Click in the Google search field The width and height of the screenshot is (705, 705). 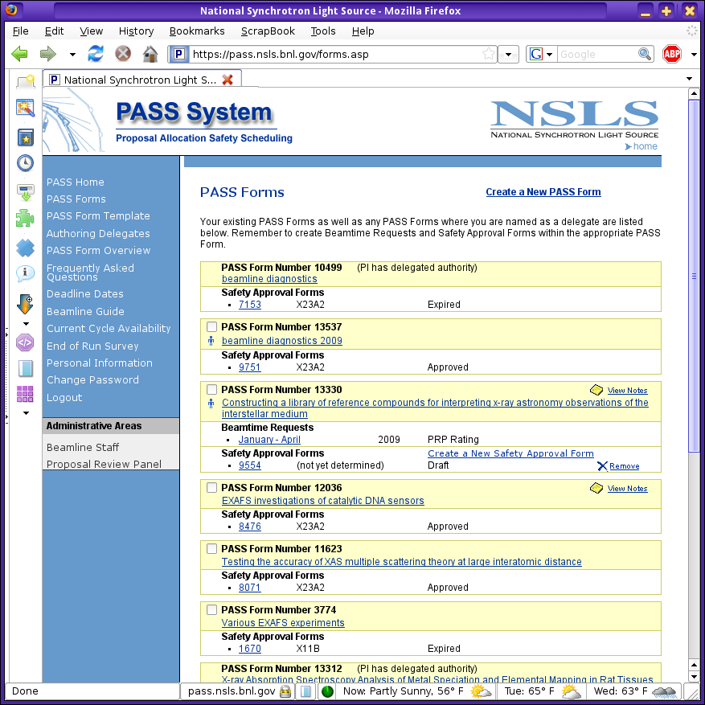click(x=597, y=55)
